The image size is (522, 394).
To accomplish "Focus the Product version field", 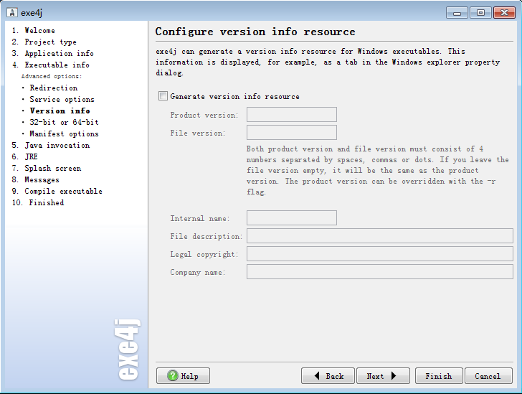I will point(292,115).
